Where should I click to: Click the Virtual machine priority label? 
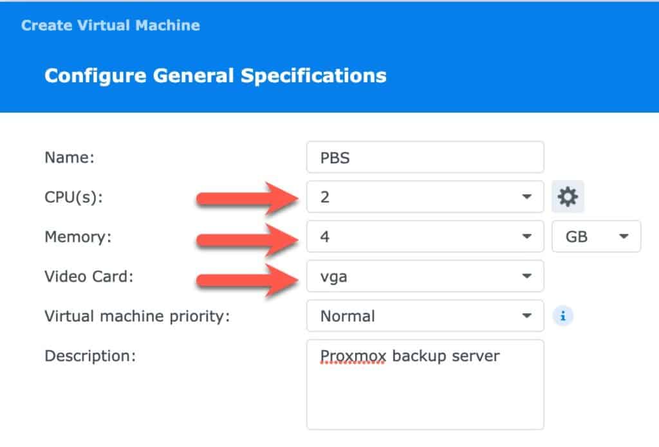click(138, 316)
